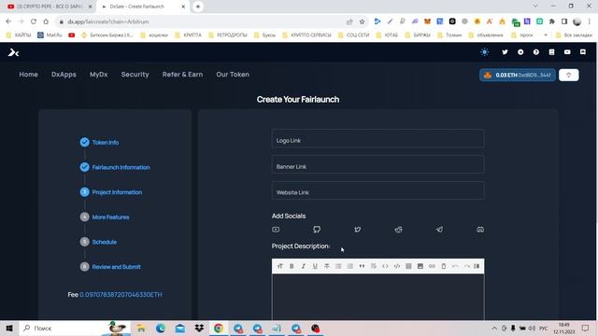598x336 pixels.
Task: Toggle the light/dark theme sun icon
Action: pyautogui.click(x=484, y=52)
